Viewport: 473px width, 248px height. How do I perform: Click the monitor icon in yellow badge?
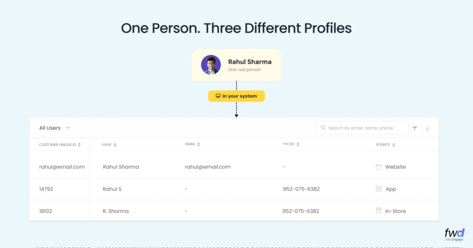218,96
